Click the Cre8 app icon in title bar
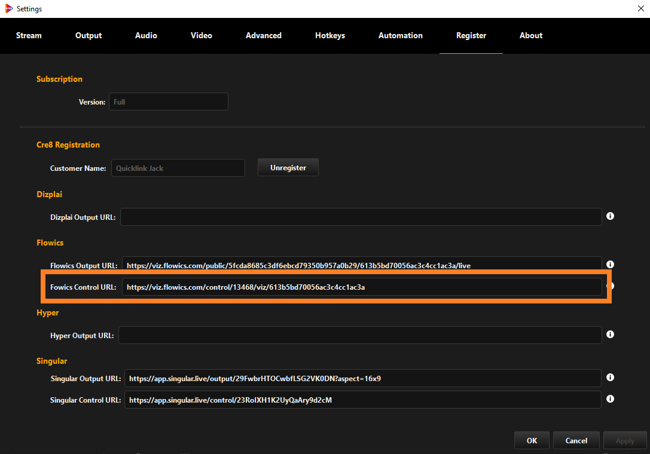The height and width of the screenshot is (454, 650). coord(9,8)
